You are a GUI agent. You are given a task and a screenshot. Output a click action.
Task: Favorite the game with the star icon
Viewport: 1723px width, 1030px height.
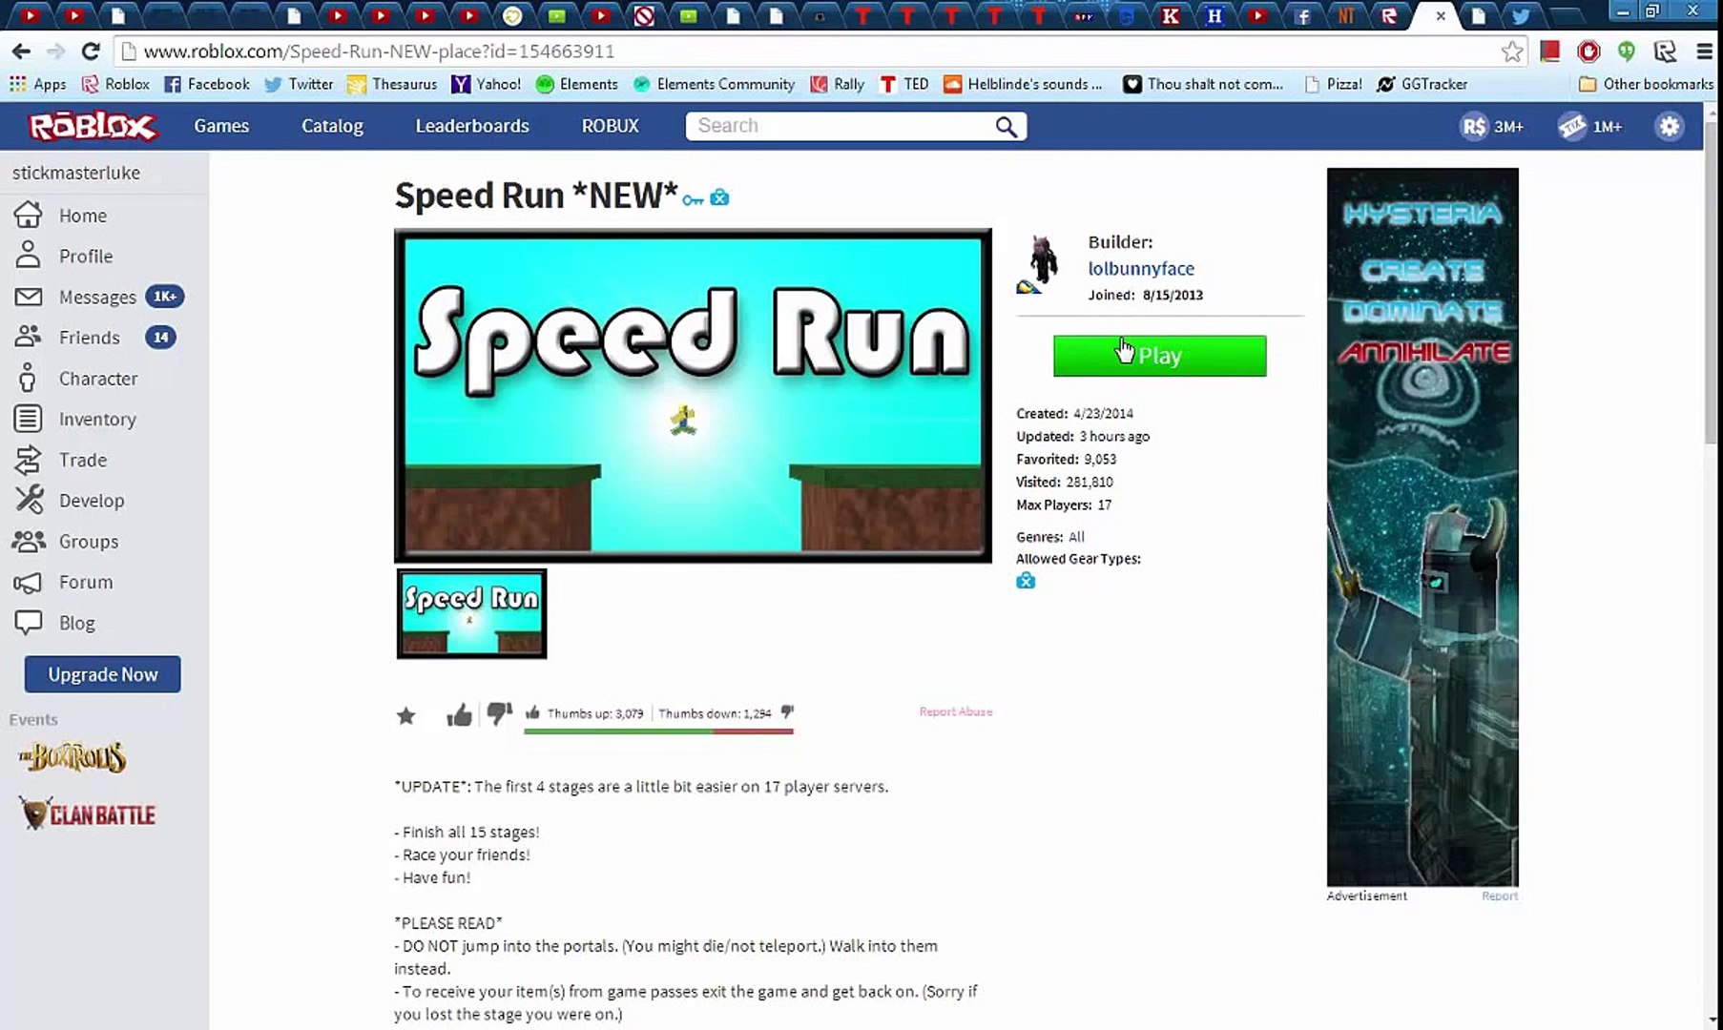click(405, 715)
